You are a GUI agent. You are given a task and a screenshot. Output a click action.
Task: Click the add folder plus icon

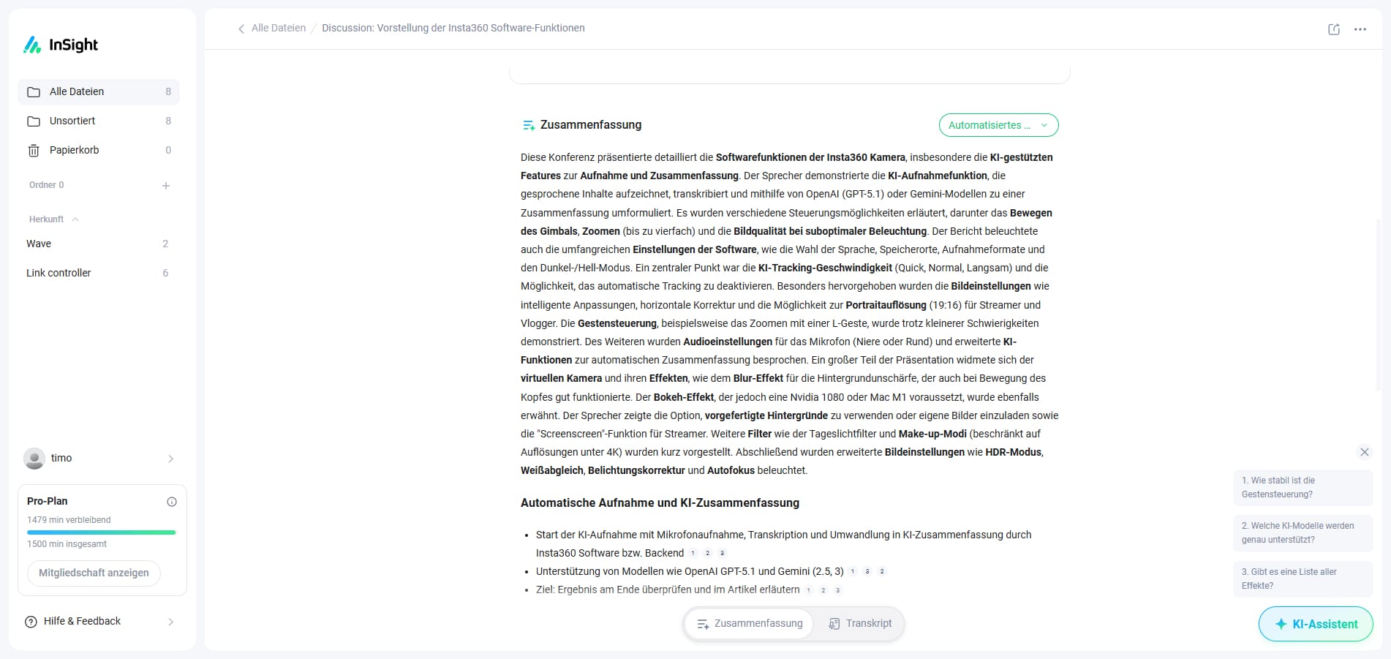166,186
